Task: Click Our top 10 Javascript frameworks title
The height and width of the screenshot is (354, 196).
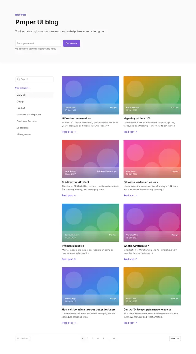Action: [x=147, y=310]
